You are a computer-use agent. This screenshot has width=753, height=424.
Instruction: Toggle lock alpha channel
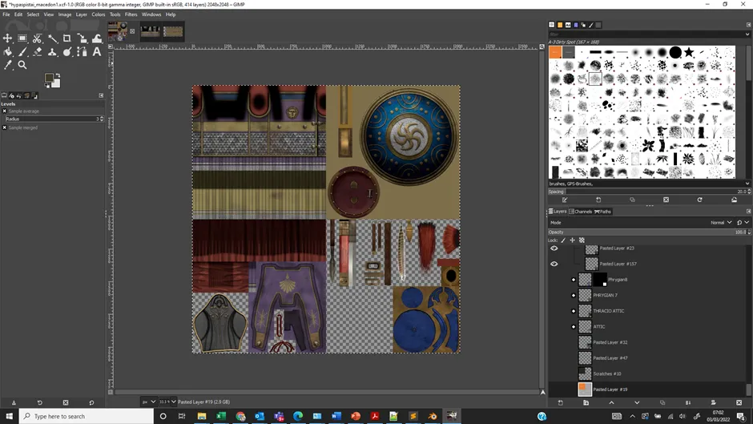point(582,240)
